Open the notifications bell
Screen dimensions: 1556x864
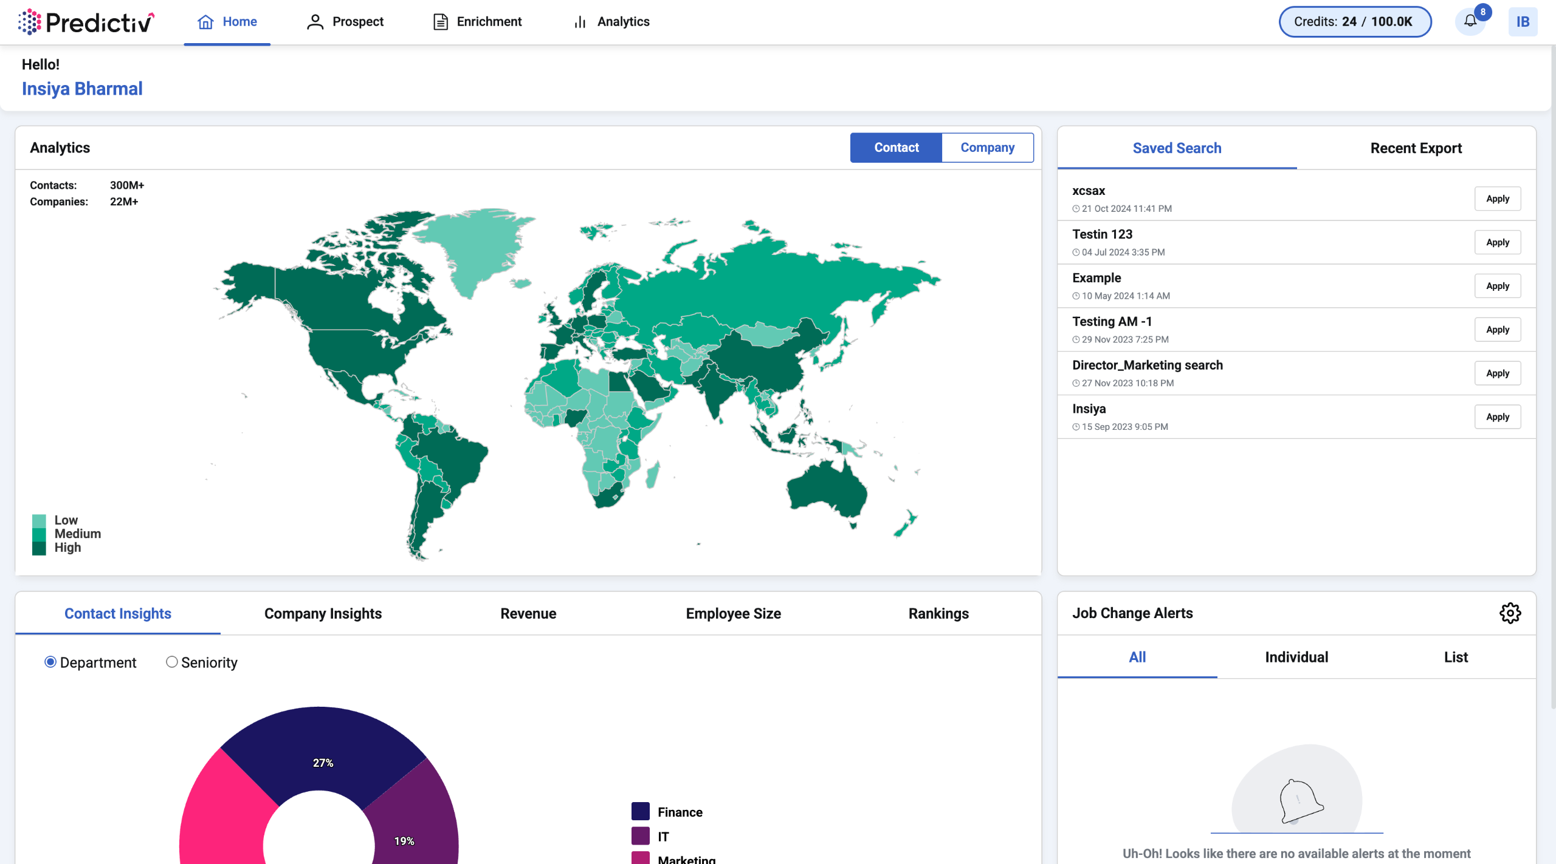click(1470, 21)
